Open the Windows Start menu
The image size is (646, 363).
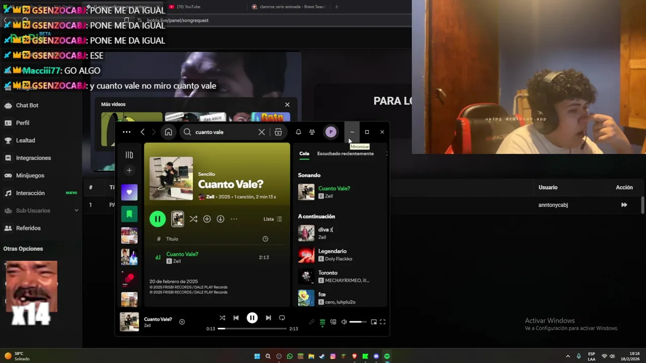257,356
